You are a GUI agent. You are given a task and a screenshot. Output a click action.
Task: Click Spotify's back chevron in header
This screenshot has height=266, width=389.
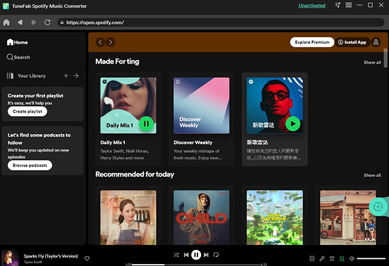100,42
